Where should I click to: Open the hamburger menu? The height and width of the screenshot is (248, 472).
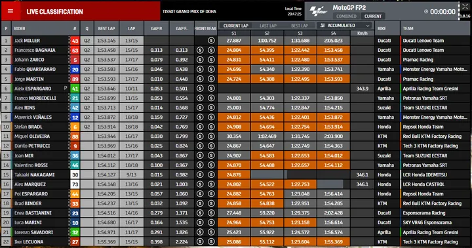click(10, 11)
